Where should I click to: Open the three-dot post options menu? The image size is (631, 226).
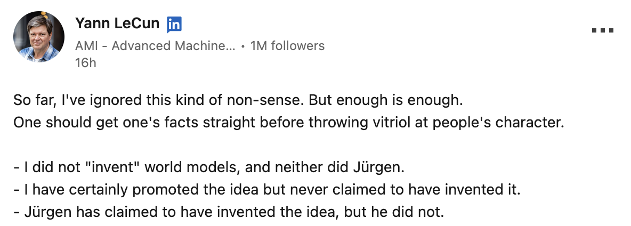tap(603, 30)
